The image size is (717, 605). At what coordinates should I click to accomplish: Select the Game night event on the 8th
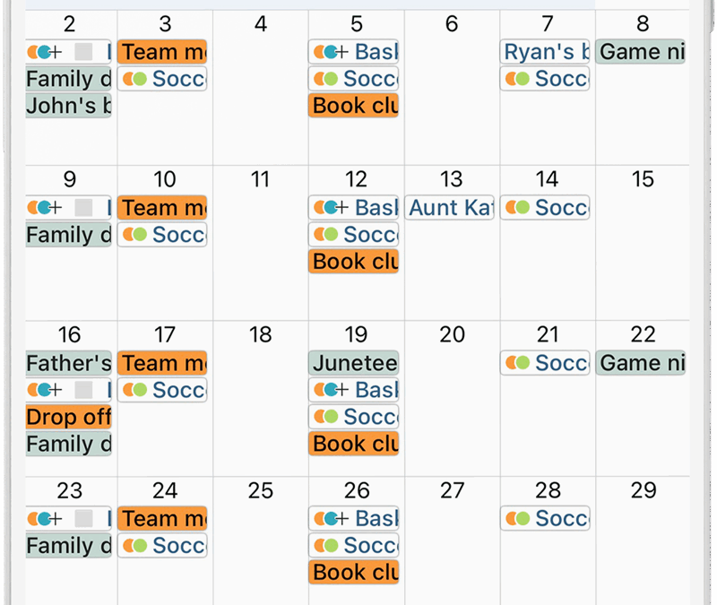click(641, 52)
